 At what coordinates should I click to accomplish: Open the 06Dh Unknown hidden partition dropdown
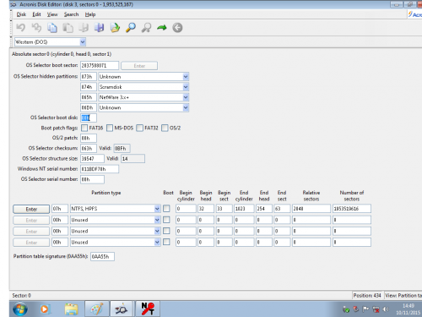coord(186,107)
